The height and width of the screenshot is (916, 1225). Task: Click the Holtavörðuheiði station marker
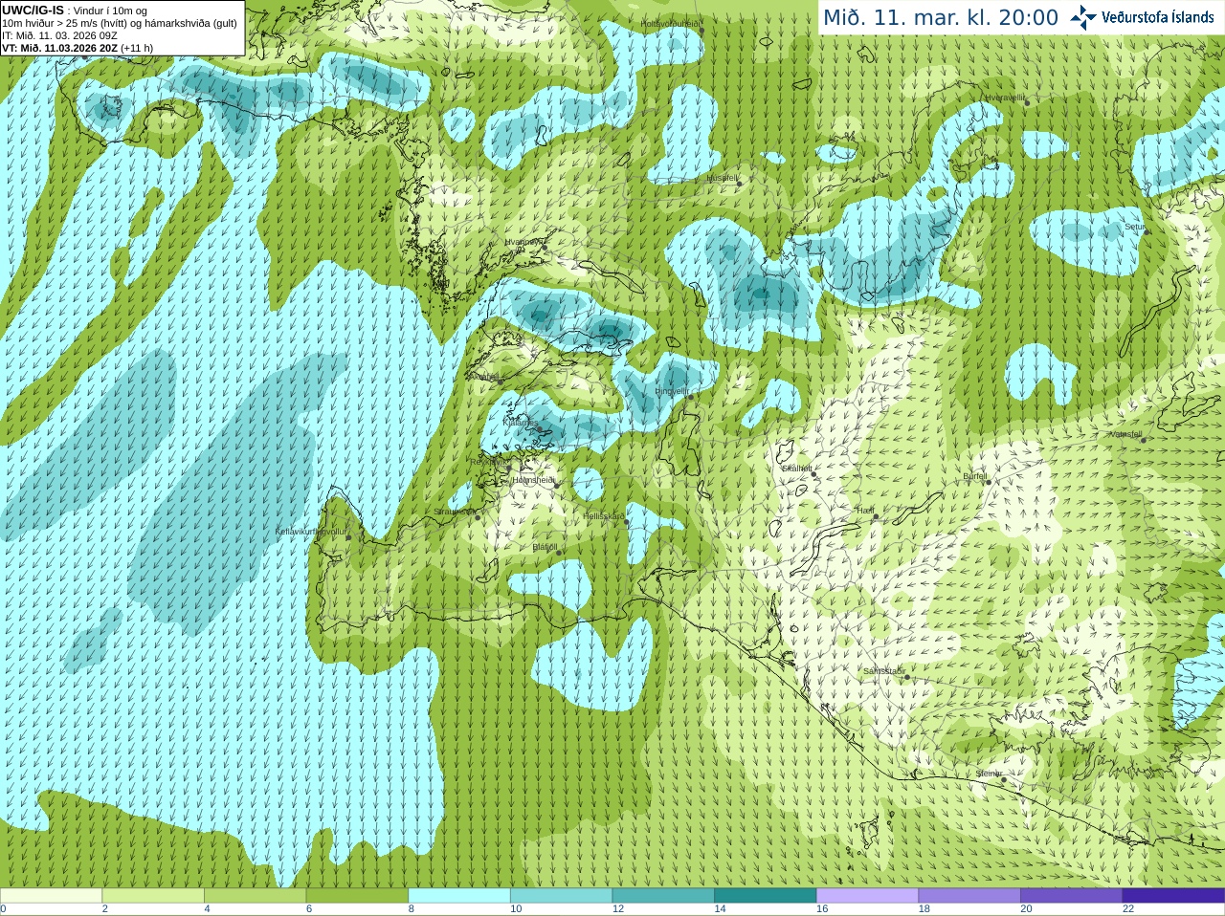click(x=702, y=31)
